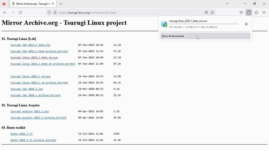Reload the current page
The width and height of the screenshot is (269, 151).
[20, 13]
